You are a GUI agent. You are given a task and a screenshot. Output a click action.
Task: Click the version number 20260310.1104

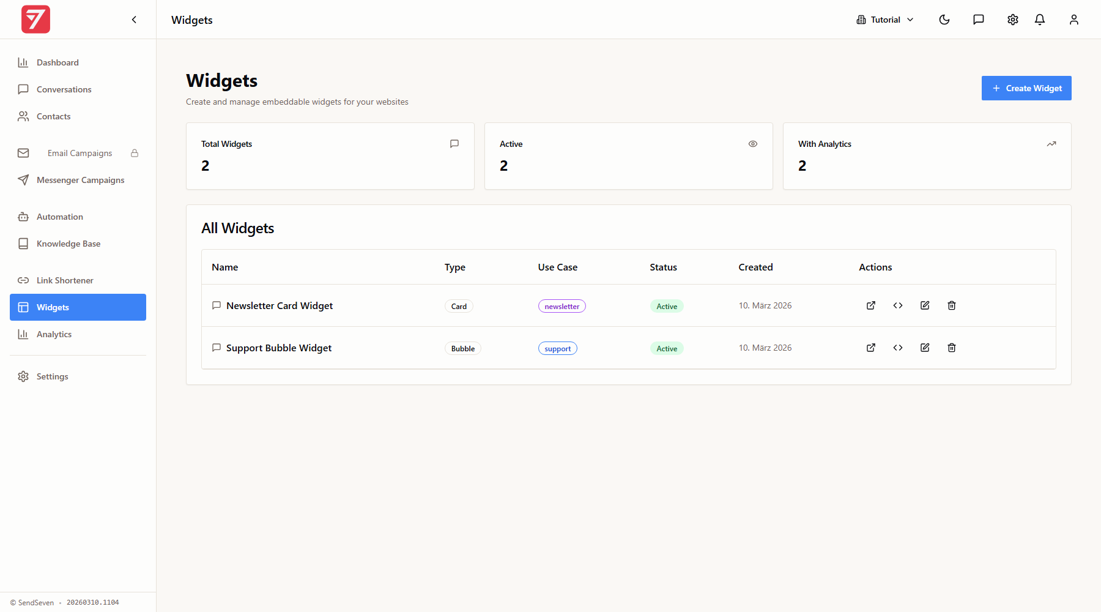click(x=93, y=602)
